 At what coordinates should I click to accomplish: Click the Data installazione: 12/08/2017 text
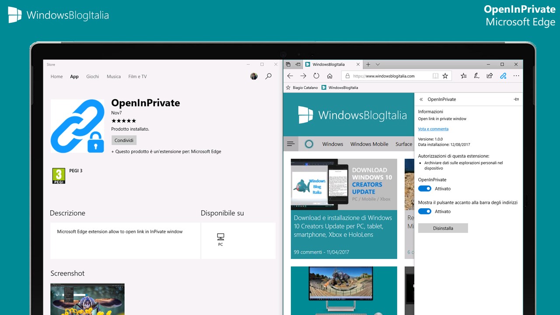click(444, 144)
